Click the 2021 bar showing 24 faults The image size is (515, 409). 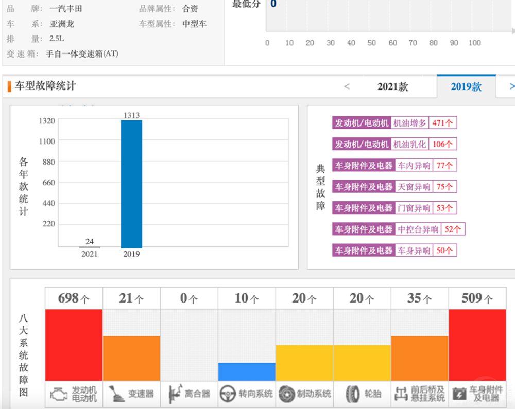90,248
